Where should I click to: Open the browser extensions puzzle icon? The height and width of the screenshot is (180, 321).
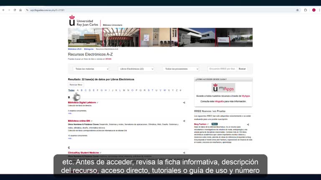(306, 10)
